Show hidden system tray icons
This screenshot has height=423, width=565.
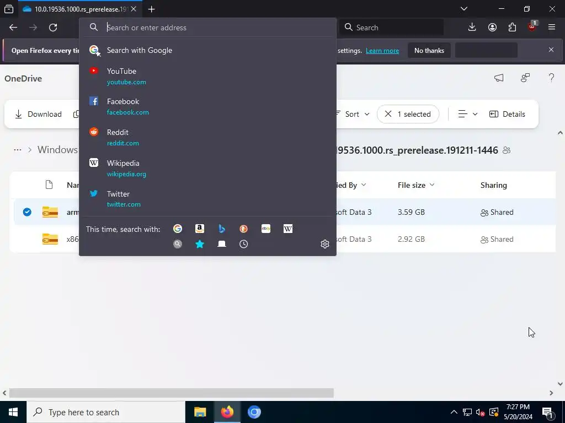(454, 412)
